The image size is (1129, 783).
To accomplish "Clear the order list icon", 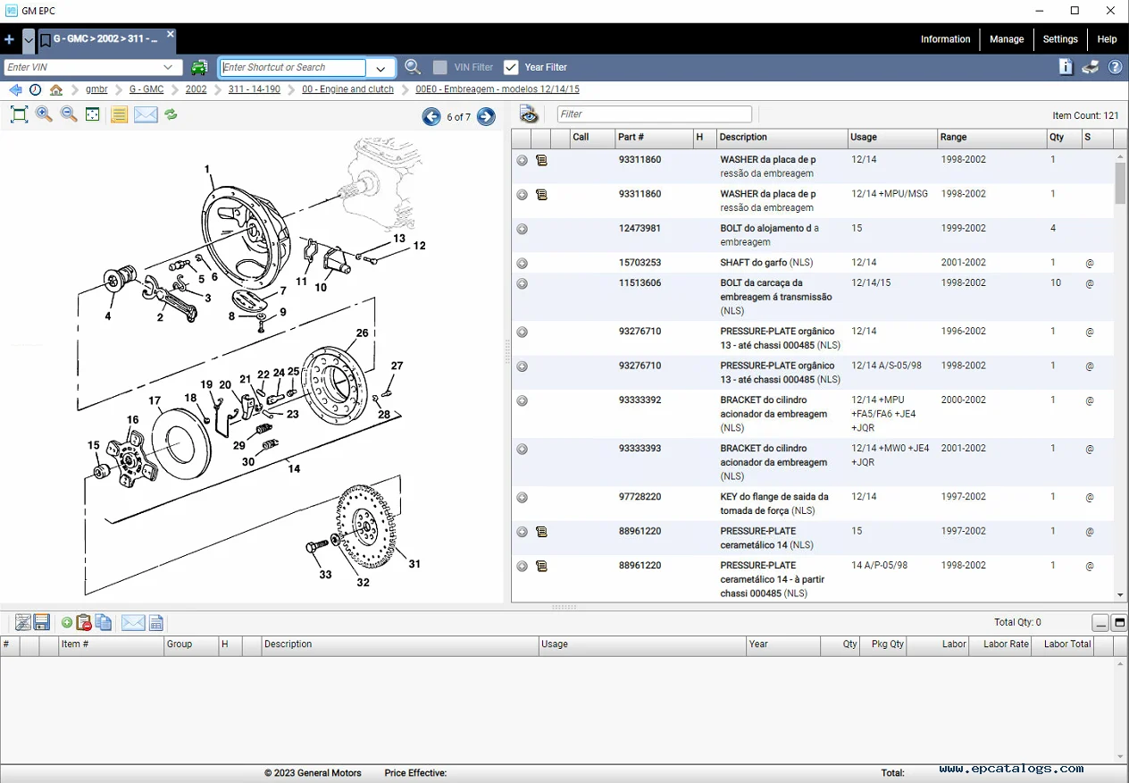I will [22, 623].
